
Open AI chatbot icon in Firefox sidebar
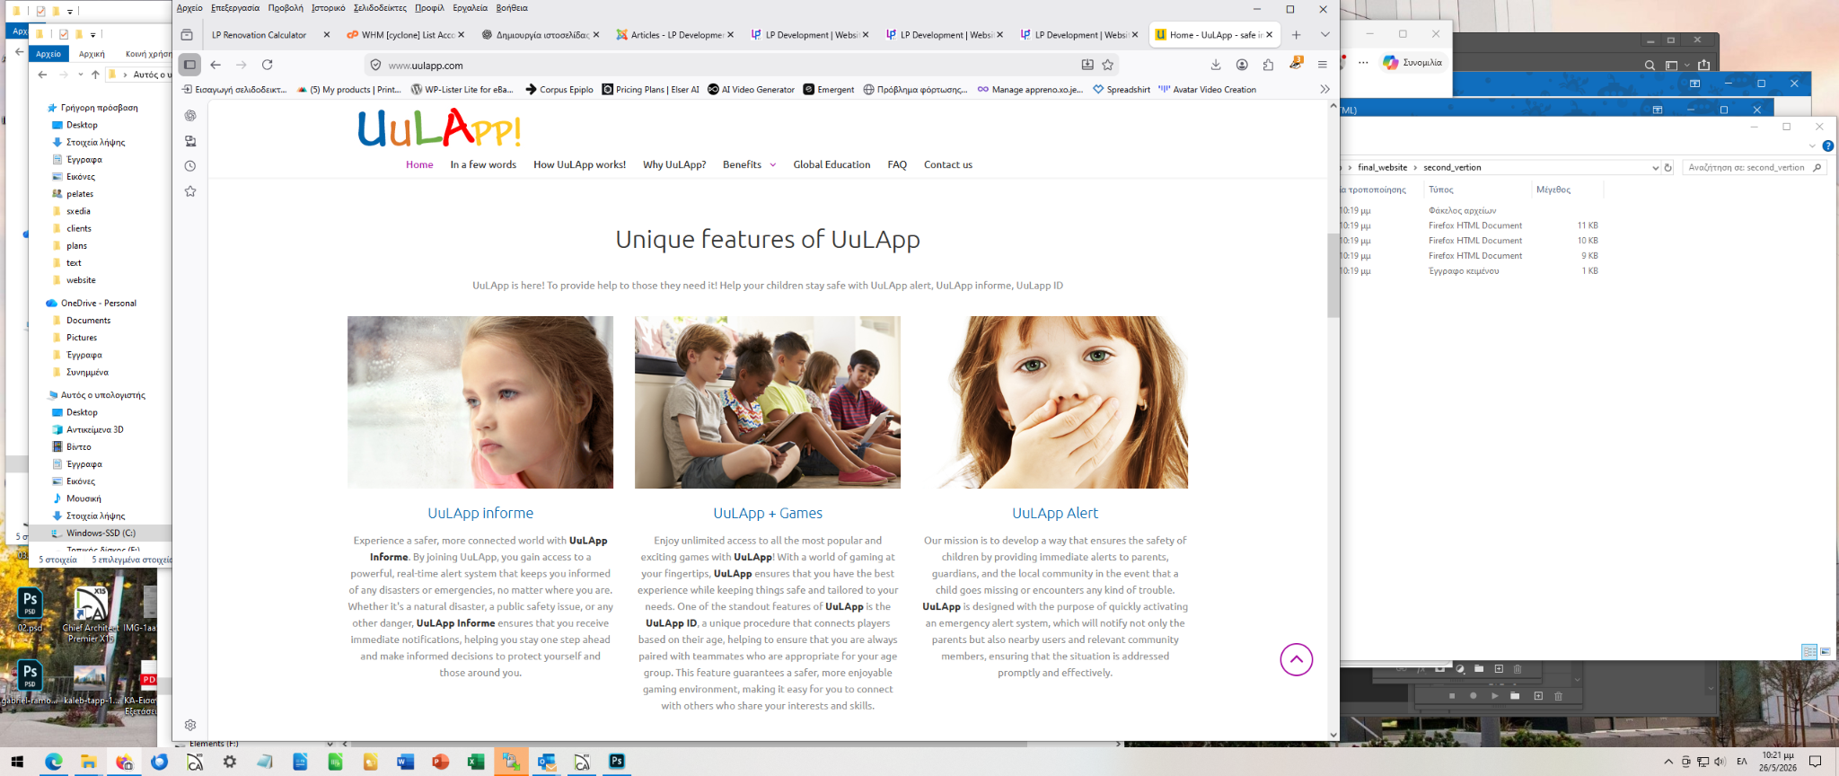point(190,116)
